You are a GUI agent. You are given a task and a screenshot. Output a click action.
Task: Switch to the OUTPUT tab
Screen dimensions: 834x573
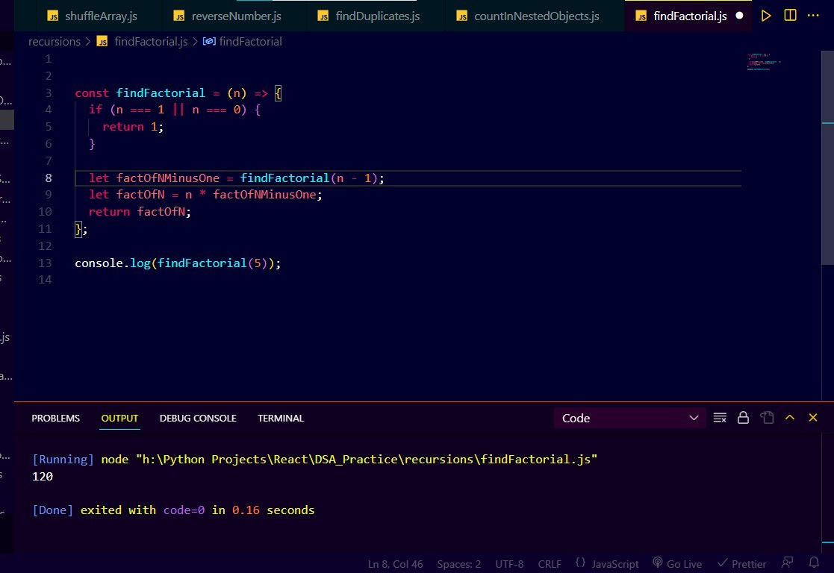(x=119, y=419)
